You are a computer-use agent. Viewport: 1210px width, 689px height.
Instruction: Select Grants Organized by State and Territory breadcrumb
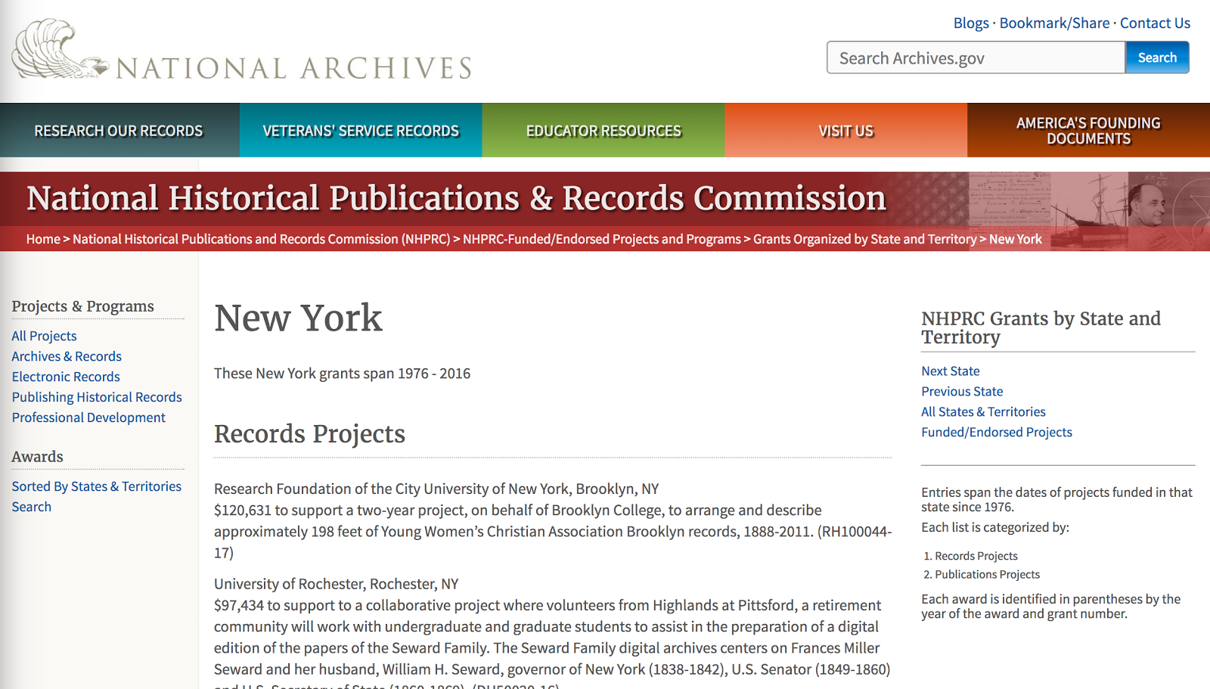click(864, 238)
